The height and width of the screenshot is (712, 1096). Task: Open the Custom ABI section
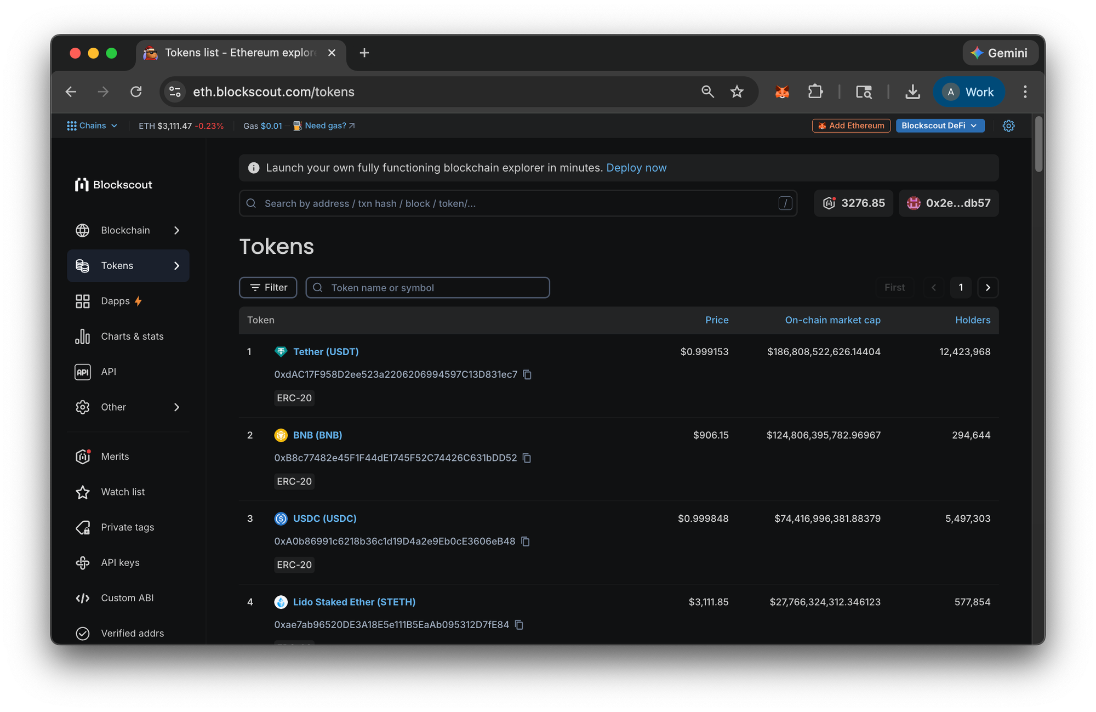point(127,597)
